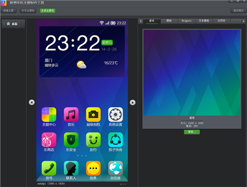This screenshot has width=247, height=187.
Task: Click the 16/23℃ temperature text
Action: point(111,63)
